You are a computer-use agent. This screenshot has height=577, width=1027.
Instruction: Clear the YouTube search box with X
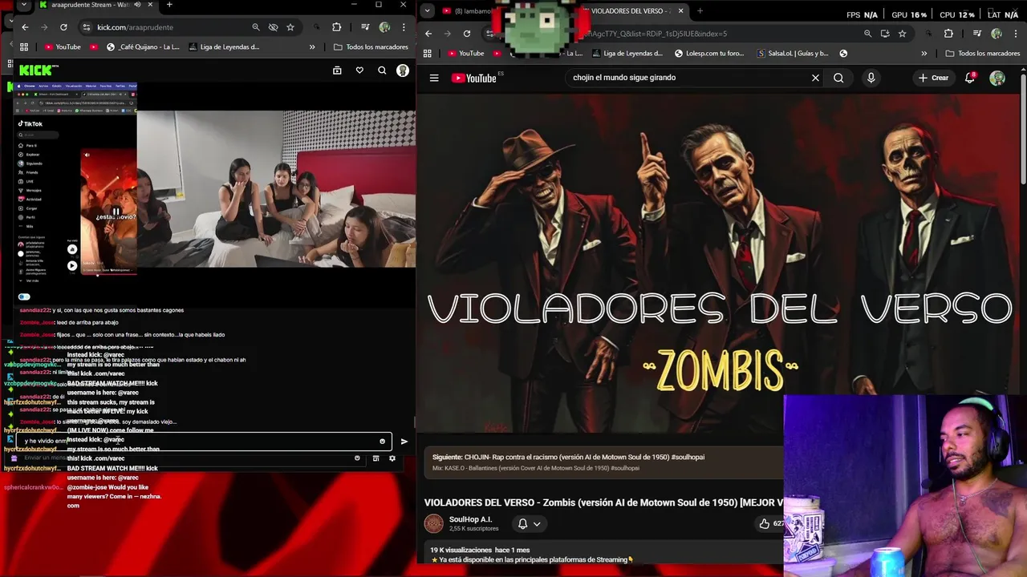pos(815,78)
